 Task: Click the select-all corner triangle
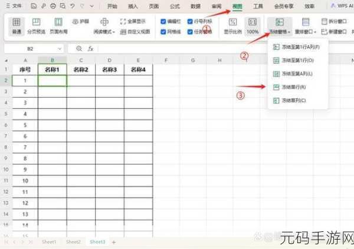(6, 61)
